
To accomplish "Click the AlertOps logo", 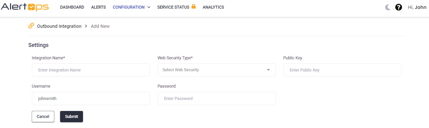I will 25,7.
